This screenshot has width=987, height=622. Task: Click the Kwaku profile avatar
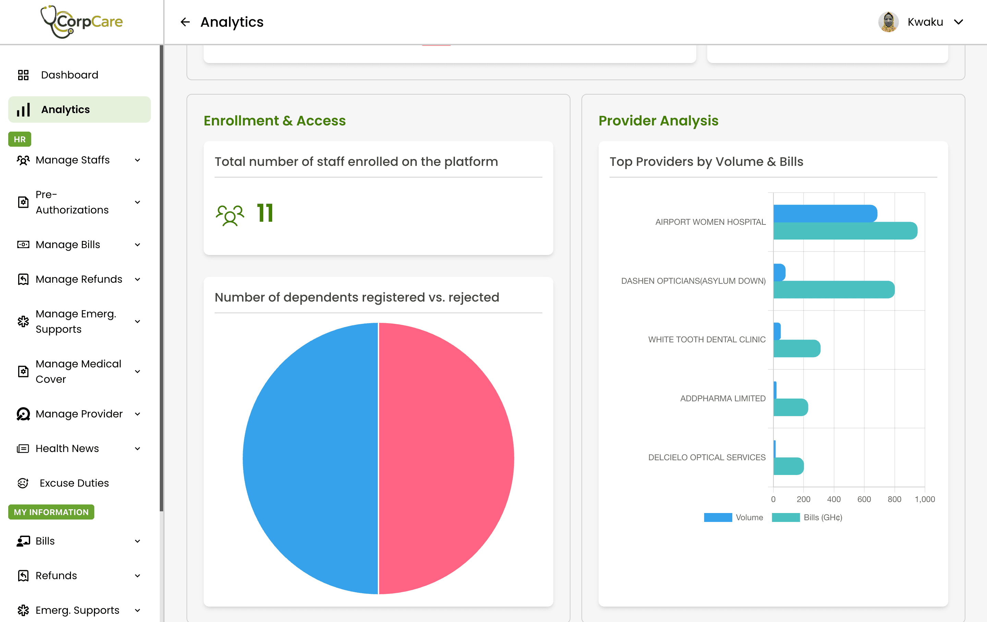pyautogui.click(x=888, y=22)
